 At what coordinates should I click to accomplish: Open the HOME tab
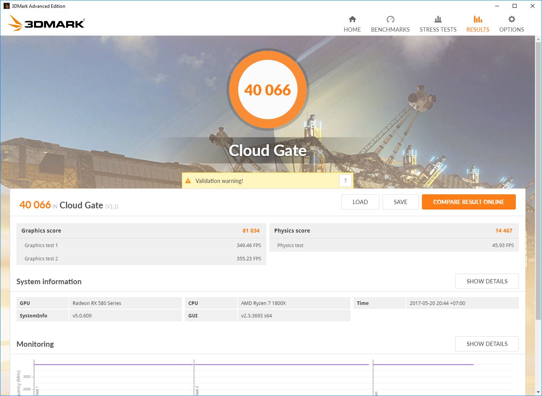pos(352,24)
